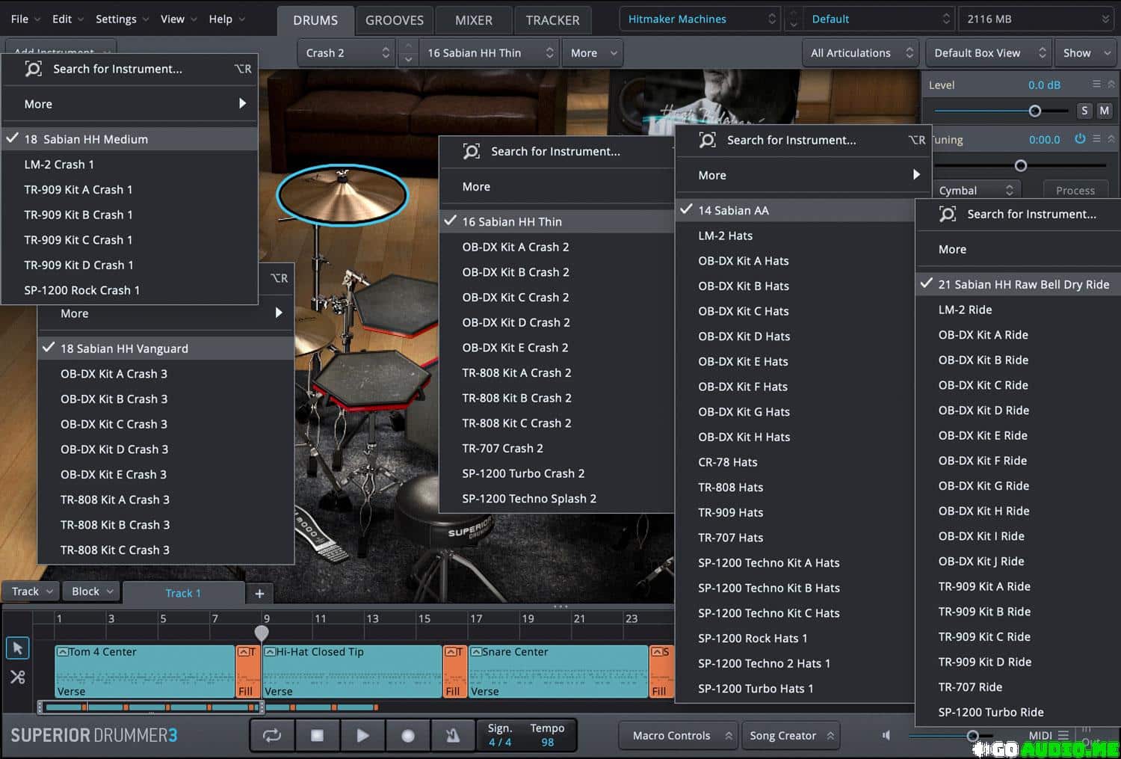Open the Block menu button
1121x759 pixels.
pos(92,591)
